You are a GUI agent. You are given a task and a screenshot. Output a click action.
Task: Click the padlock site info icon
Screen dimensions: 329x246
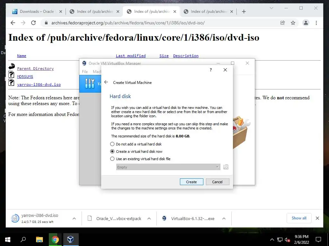point(46,23)
